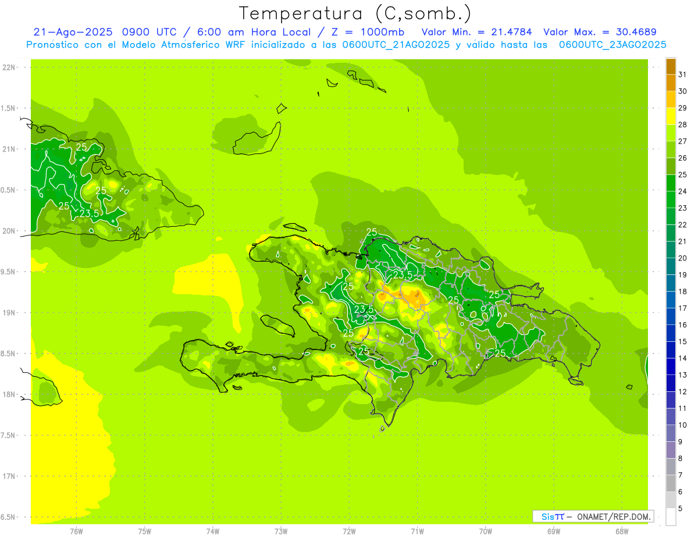The height and width of the screenshot is (539, 698).
Task: Click the "16" legend value
Action: 682,325
